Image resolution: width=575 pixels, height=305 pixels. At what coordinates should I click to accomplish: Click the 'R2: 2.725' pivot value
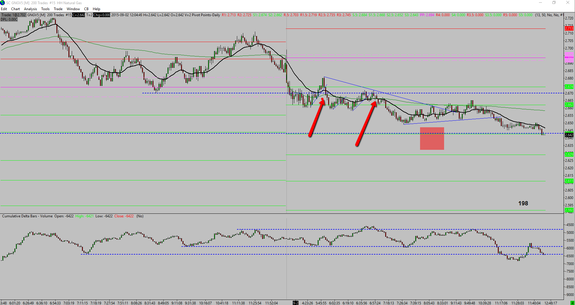pyautogui.click(x=244, y=15)
